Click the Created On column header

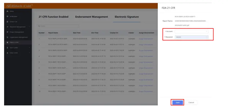click(x=114, y=33)
